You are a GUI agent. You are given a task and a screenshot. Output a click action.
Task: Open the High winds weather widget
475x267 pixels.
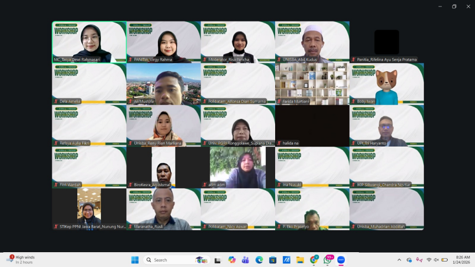(21, 259)
